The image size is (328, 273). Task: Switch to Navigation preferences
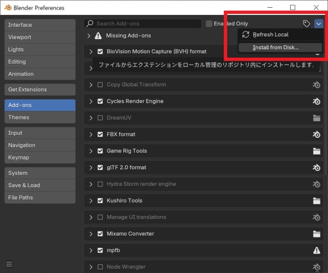point(40,145)
